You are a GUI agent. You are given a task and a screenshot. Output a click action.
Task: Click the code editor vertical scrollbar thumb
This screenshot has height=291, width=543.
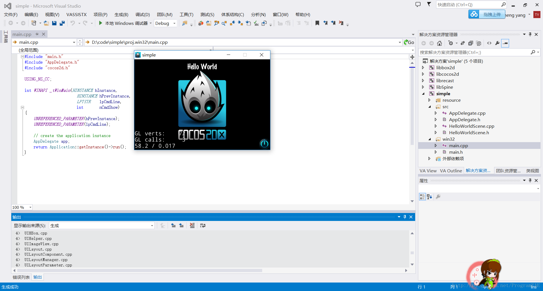click(x=412, y=105)
